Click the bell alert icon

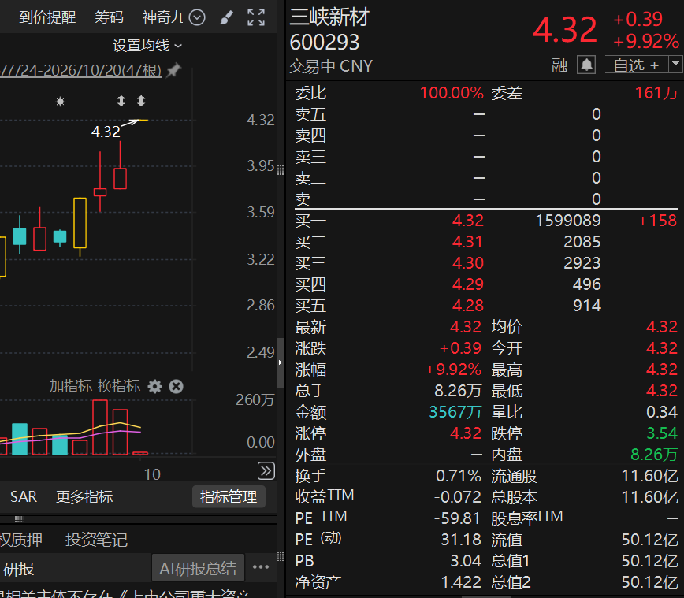(587, 65)
